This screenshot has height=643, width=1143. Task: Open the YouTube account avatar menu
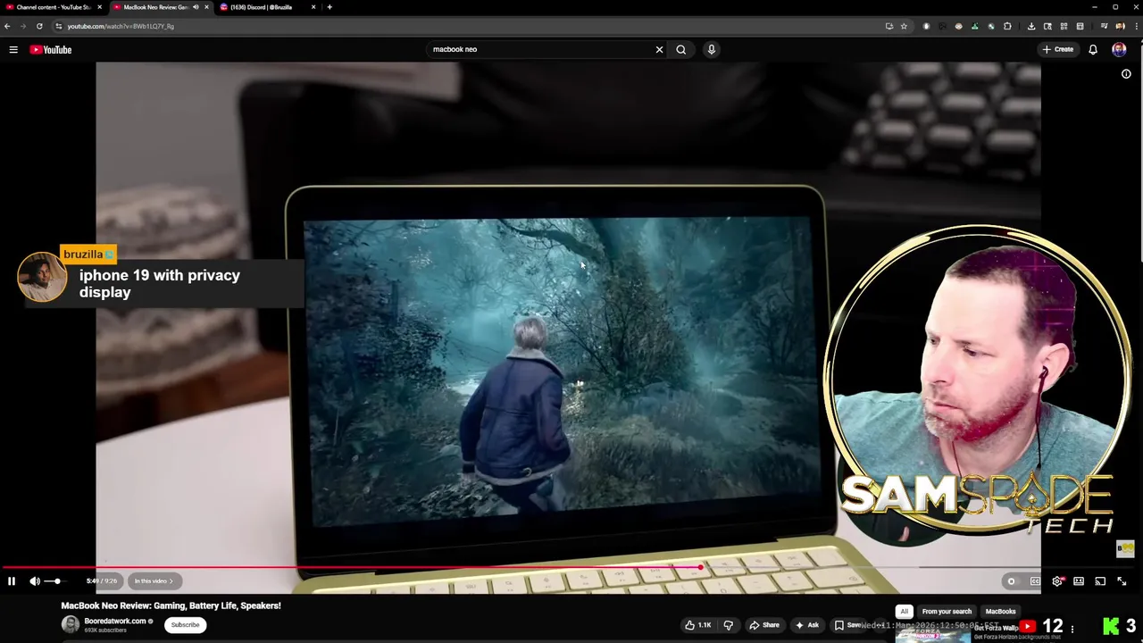tap(1119, 50)
